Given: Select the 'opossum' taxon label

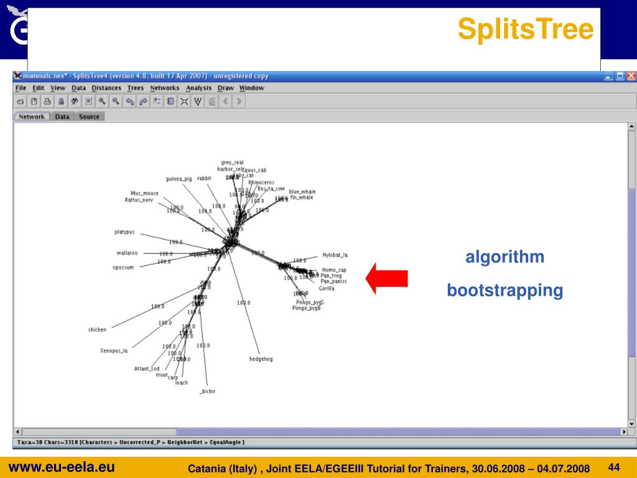Looking at the screenshot, I should click(123, 268).
